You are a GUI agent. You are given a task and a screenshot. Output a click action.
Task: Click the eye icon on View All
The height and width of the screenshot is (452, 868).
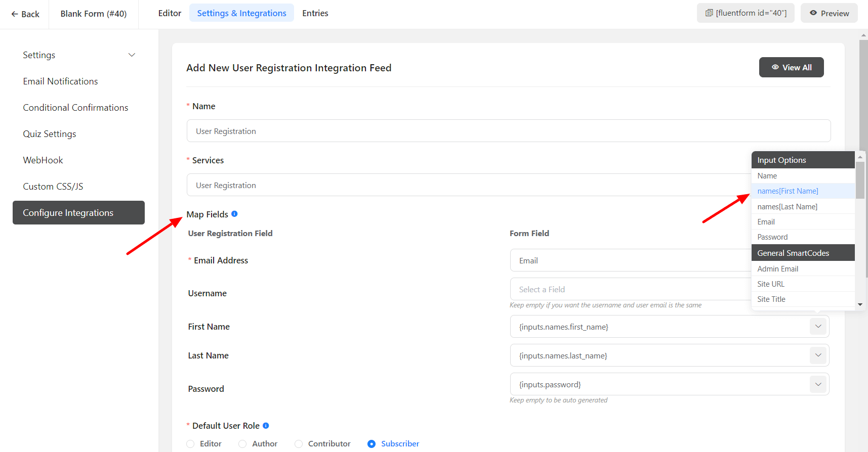click(x=775, y=67)
